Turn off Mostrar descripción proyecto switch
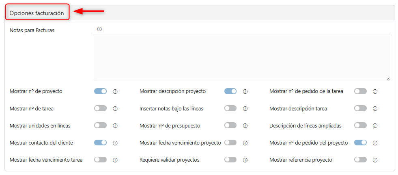 point(230,91)
